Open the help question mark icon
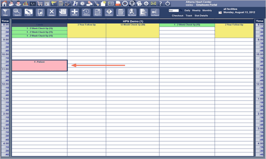266x159 pixels. tap(160, 3)
